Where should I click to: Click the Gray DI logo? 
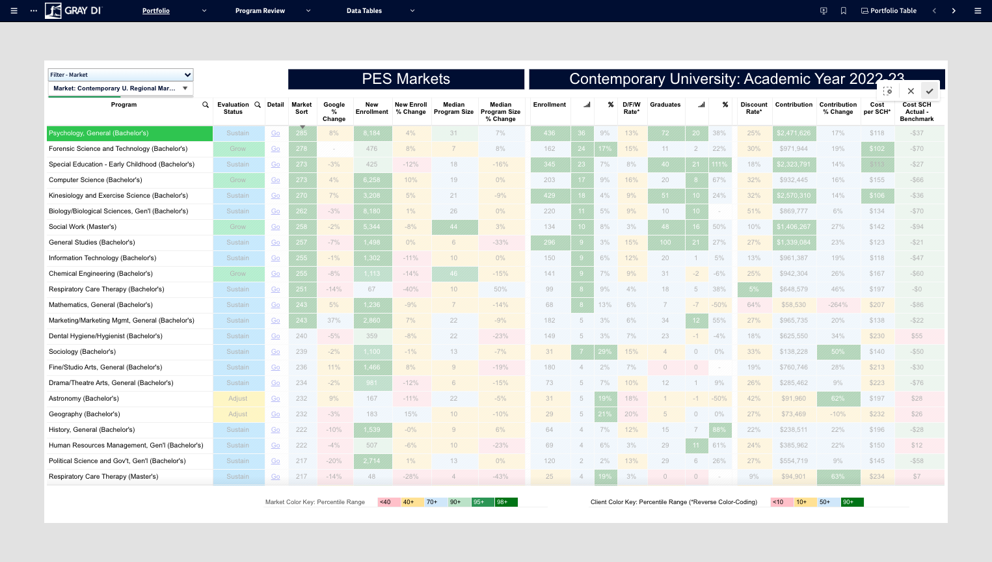pos(74,10)
